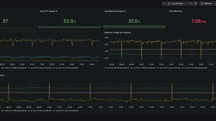Shift the time range backward
Screen dimensions: 216x121
[164, 4]
